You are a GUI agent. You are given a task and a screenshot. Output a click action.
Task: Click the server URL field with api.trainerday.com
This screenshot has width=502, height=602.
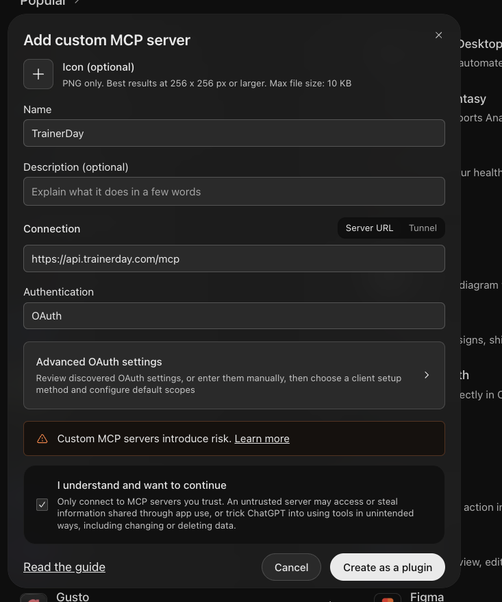pyautogui.click(x=234, y=258)
